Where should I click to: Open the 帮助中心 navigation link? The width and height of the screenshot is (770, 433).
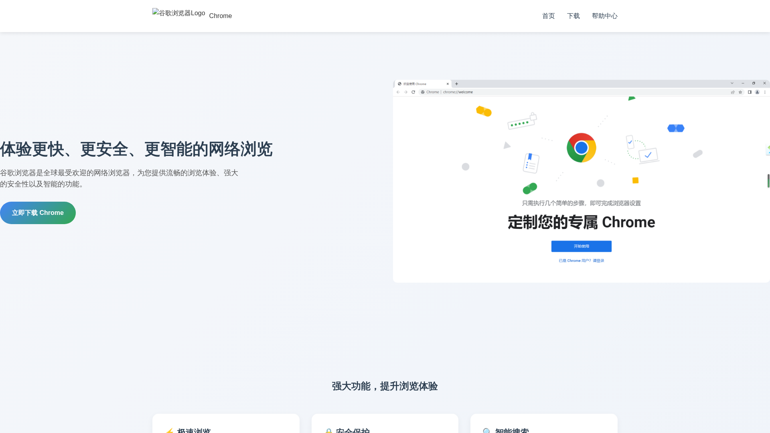[x=604, y=16]
